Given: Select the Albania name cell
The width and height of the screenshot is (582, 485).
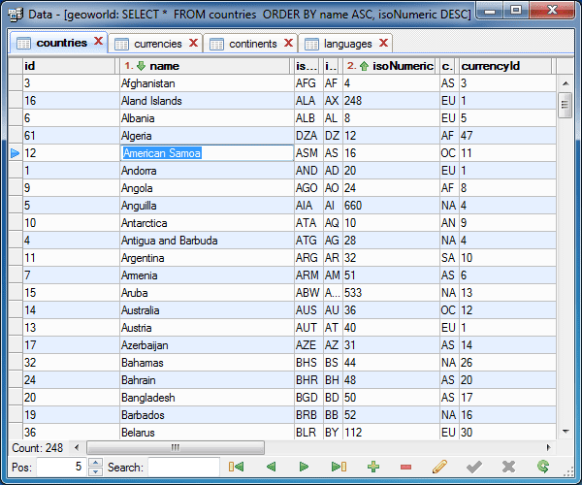Looking at the screenshot, I should coord(207,118).
